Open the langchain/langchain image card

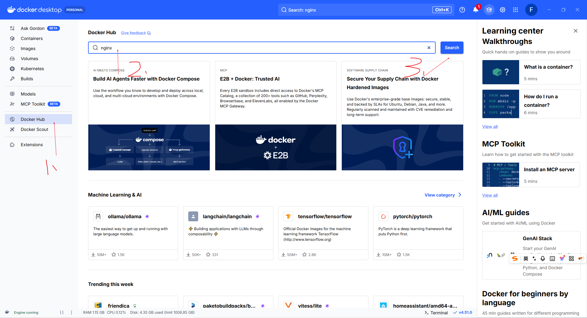(x=228, y=233)
